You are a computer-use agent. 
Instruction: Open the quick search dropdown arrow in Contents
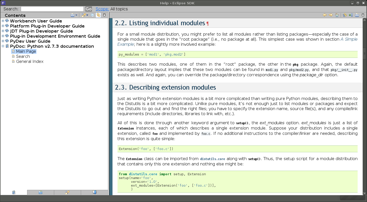pos(87,15)
